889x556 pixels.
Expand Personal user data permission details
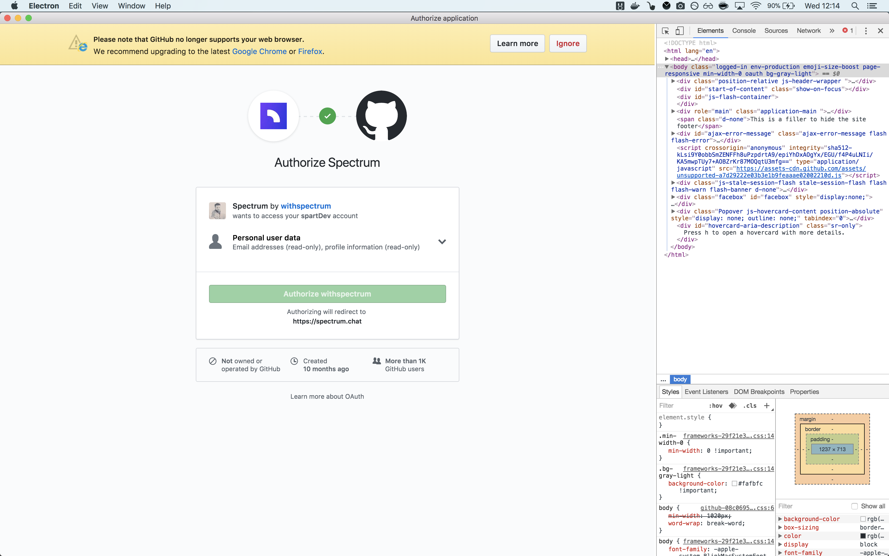(x=442, y=242)
